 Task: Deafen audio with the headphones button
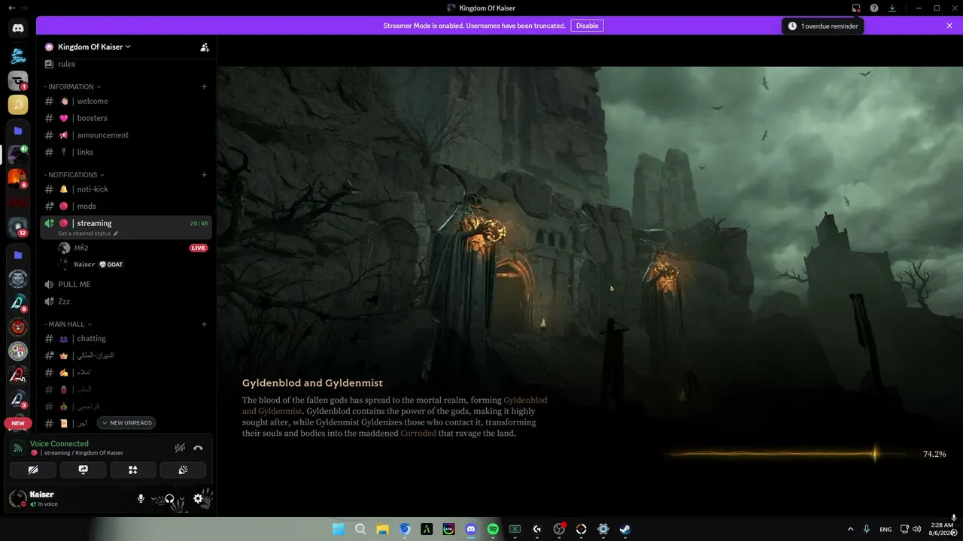[x=169, y=498]
